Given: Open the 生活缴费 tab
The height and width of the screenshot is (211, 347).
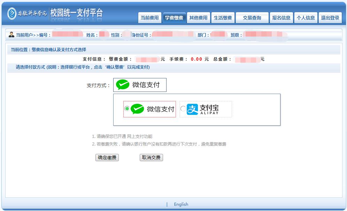Looking at the screenshot, I should click(x=223, y=18).
